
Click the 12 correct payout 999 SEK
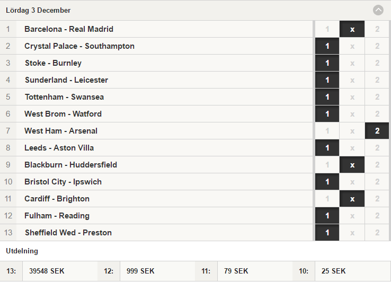[140, 271]
